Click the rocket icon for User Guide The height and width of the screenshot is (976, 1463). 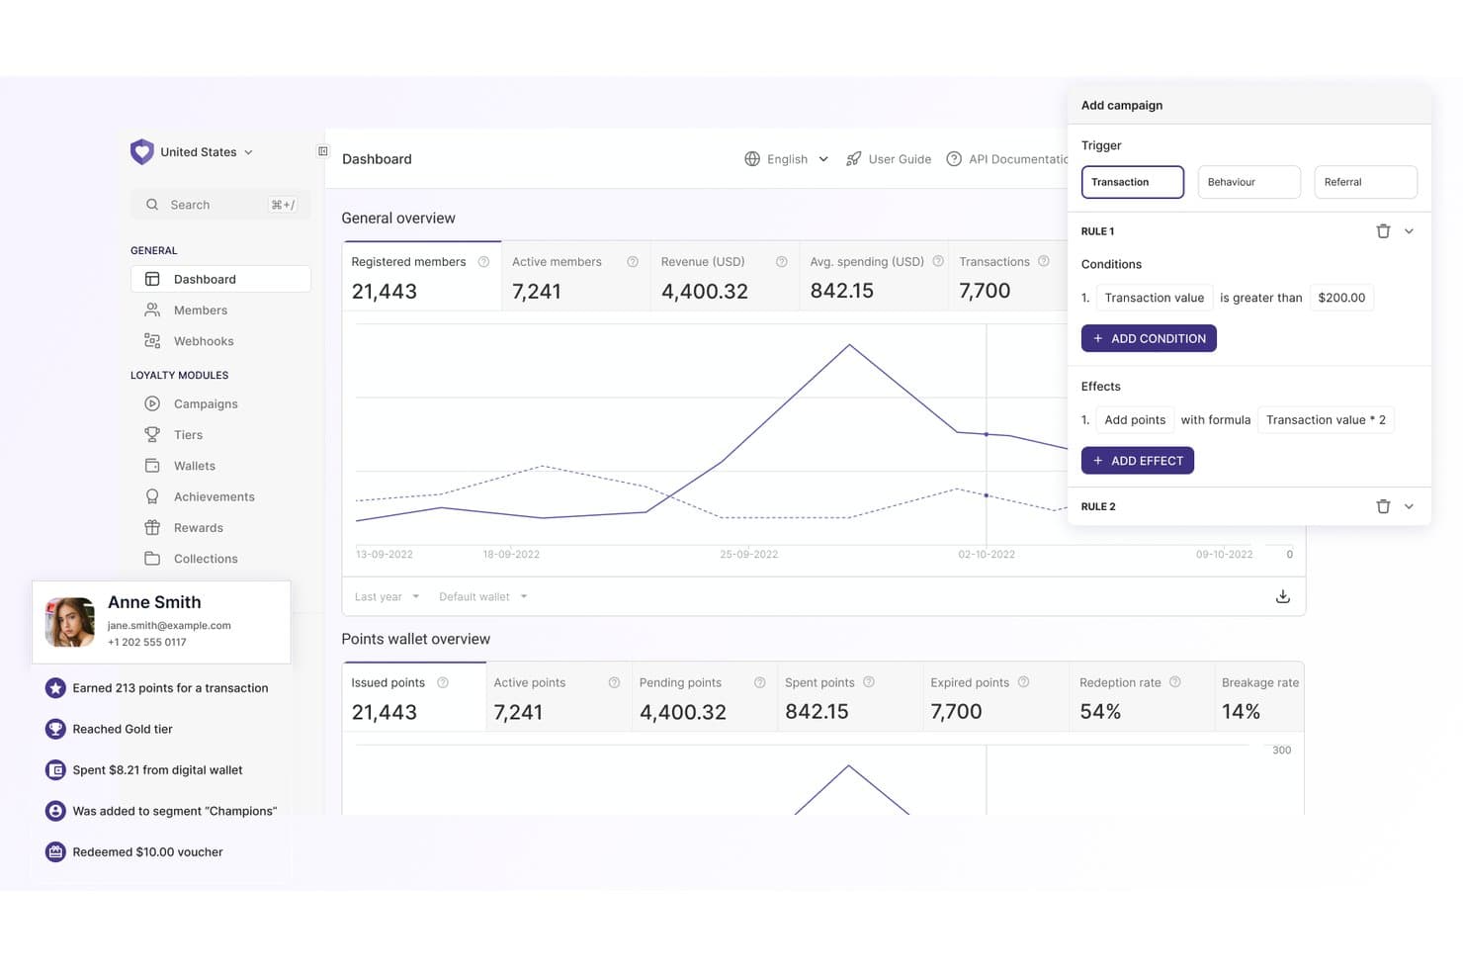click(x=853, y=159)
